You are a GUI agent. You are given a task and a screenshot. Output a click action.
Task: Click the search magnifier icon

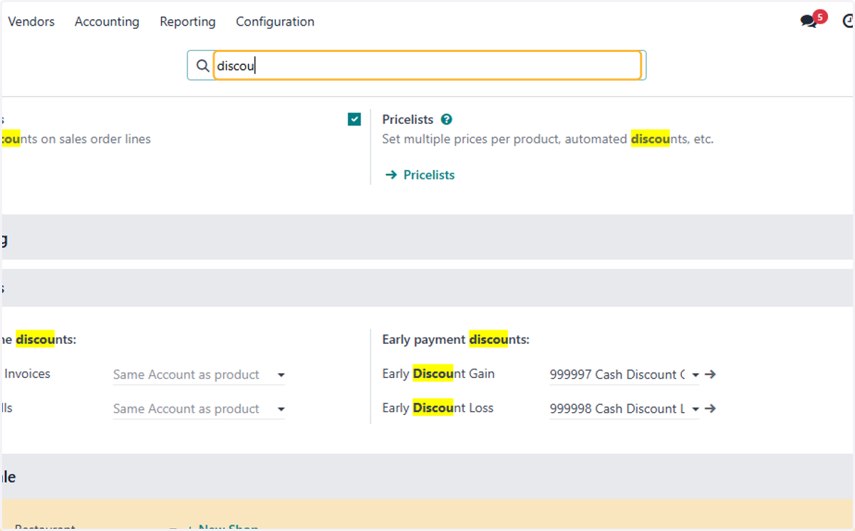tap(202, 65)
